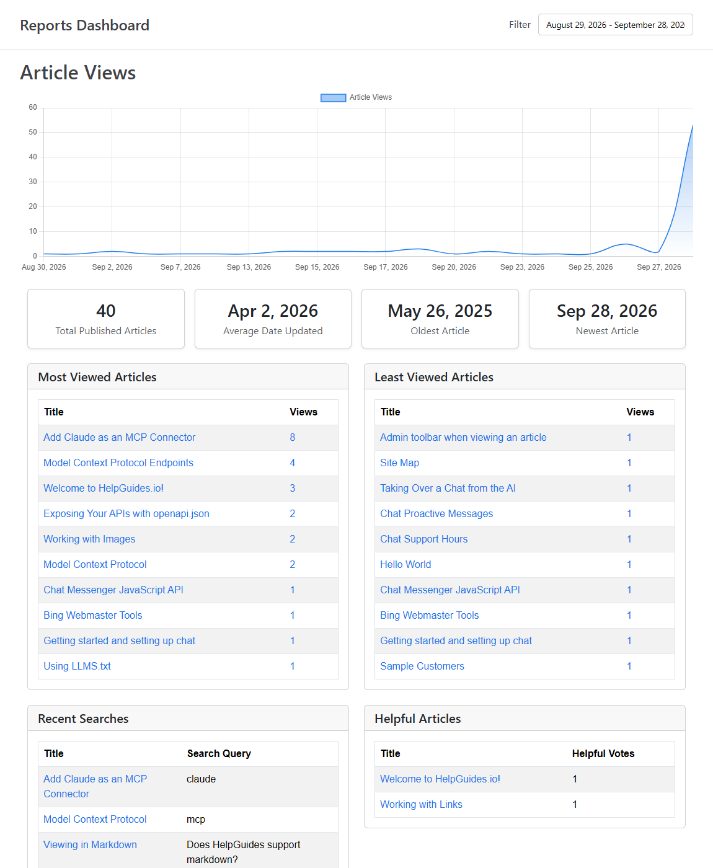Image resolution: width=713 pixels, height=868 pixels.
Task: Click the Oldest Article card
Action: [440, 319]
